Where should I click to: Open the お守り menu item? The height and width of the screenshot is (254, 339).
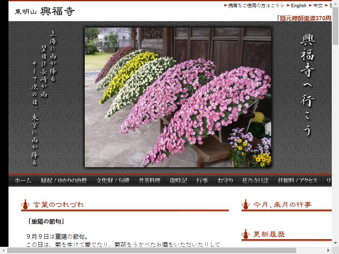[225, 180]
